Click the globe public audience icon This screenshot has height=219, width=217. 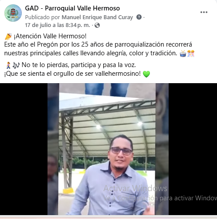(97, 25)
